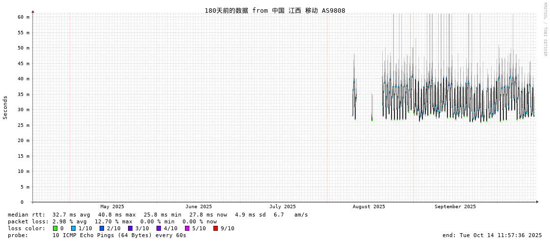This screenshot has height=242, width=550.
Task: Click the green 0 loss color swatch
Action: pyautogui.click(x=55, y=228)
